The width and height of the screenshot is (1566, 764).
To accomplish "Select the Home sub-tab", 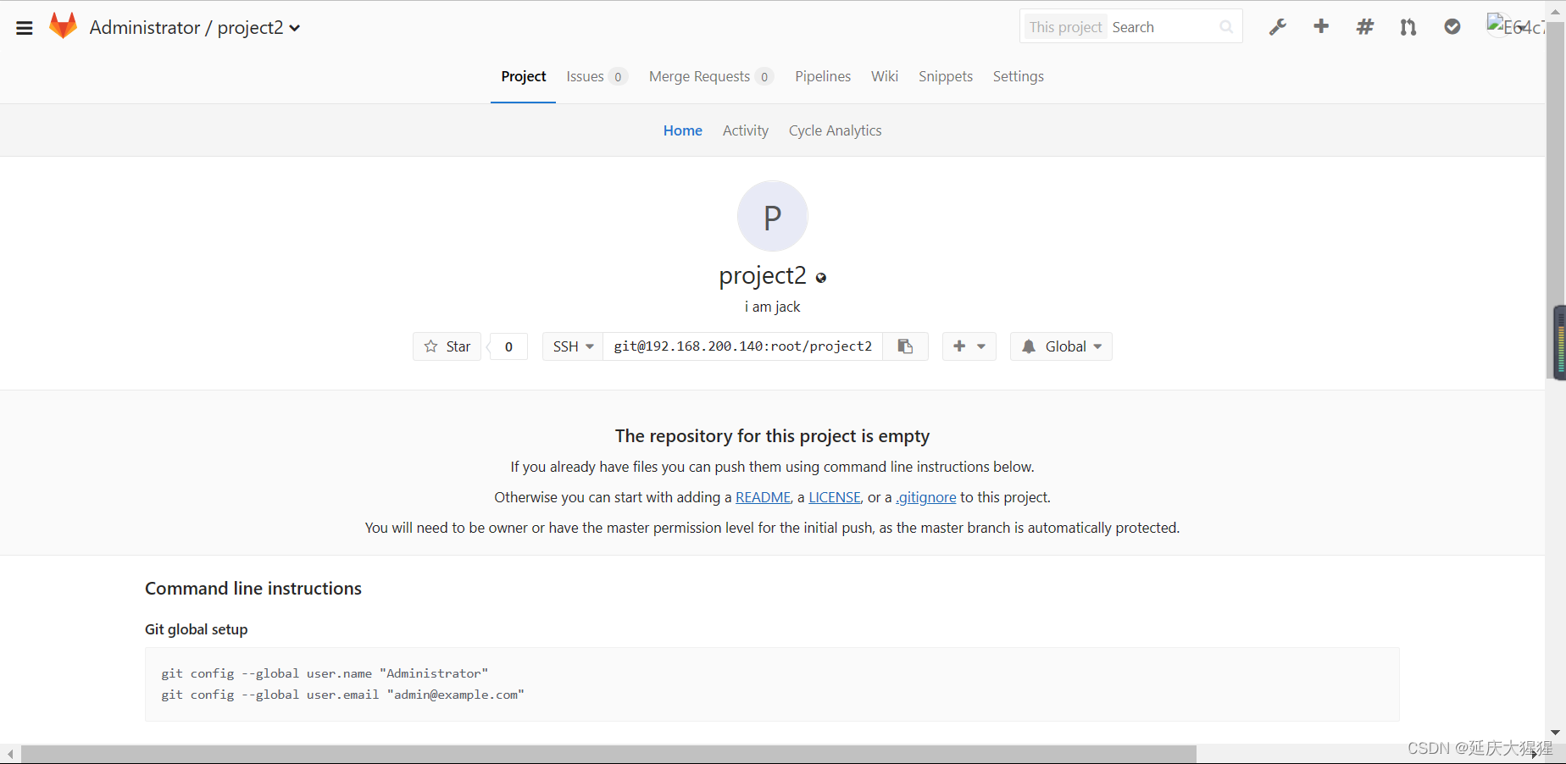I will tap(683, 130).
